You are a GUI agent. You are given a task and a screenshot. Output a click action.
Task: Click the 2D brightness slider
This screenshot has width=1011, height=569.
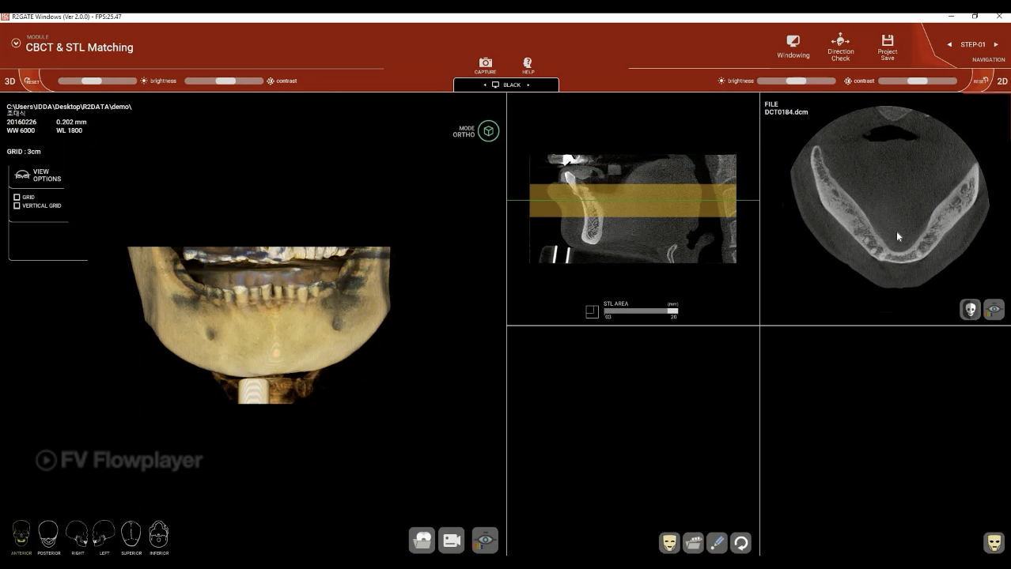pos(796,81)
